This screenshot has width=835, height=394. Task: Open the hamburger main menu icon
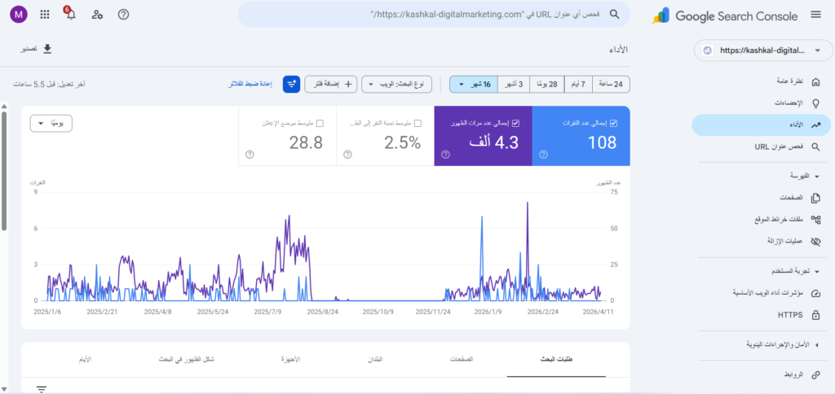[x=815, y=15]
